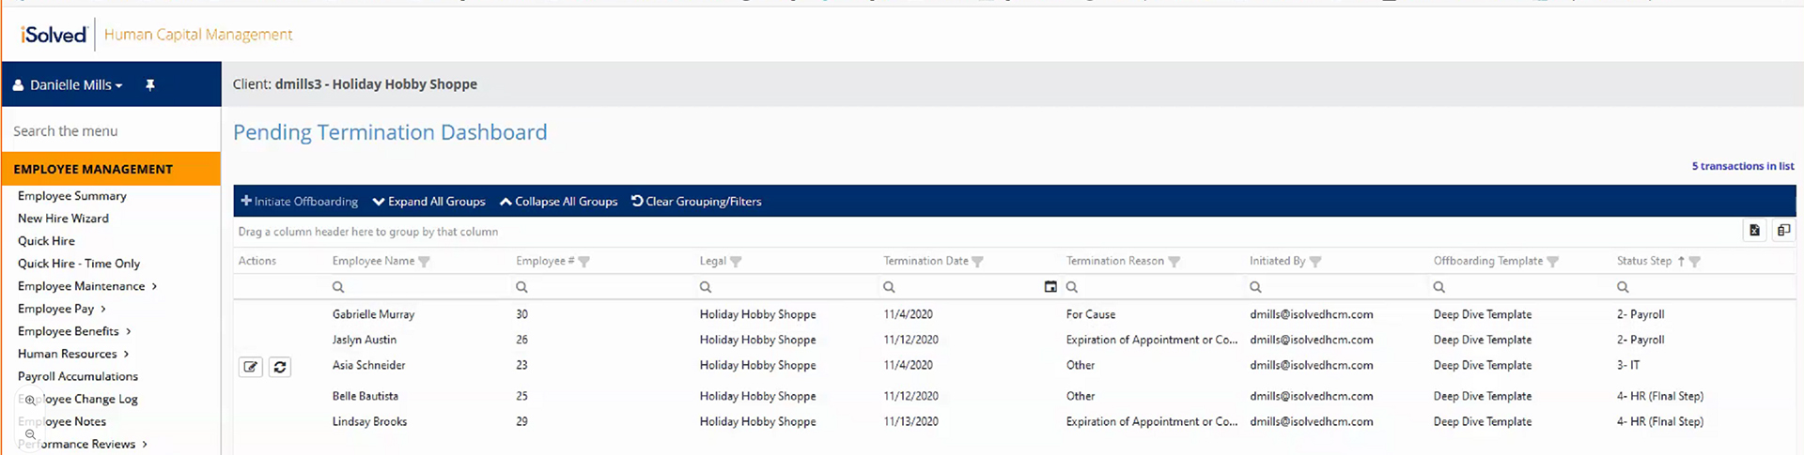Click the Status Step filter funnel

pos(1695,262)
